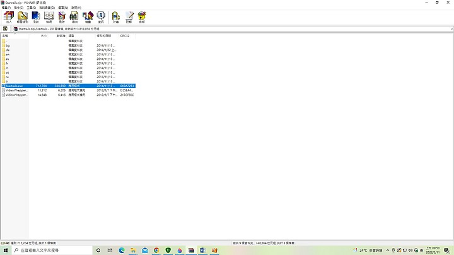Click the Add (加入) toolbar icon
Viewport: 454px width, 255px height.
(x=9, y=18)
